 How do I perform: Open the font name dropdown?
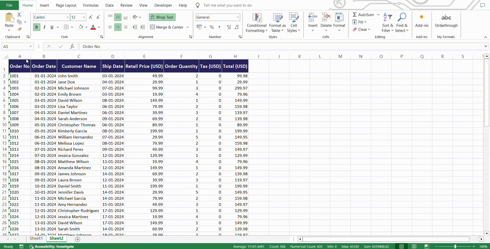tap(68, 17)
